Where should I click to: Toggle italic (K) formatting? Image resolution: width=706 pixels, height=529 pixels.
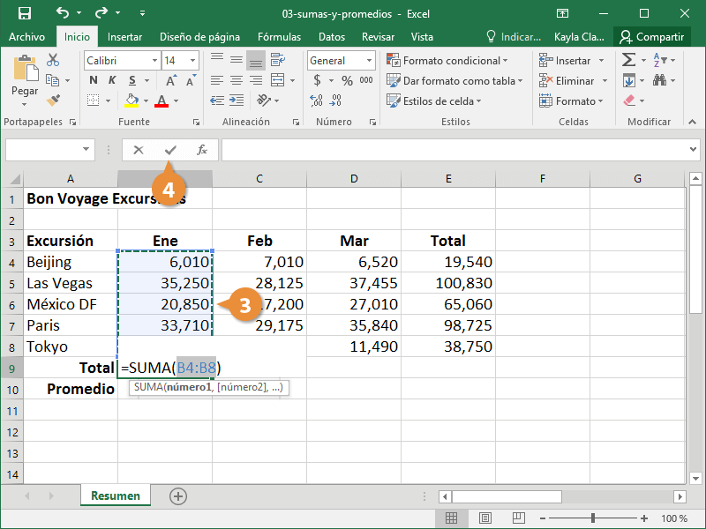pyautogui.click(x=111, y=80)
